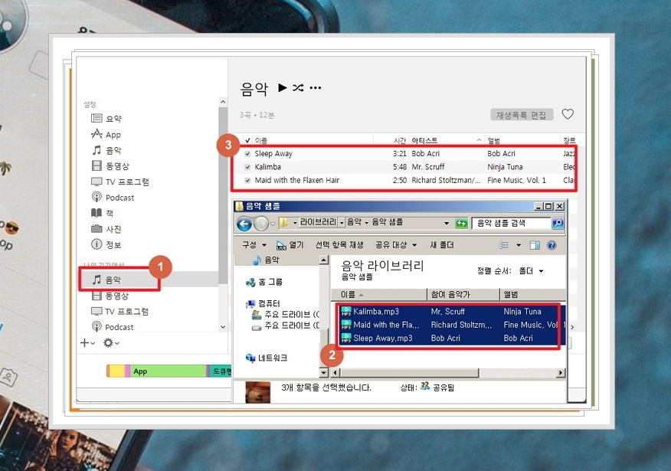The width and height of the screenshot is (671, 471).
Task: Toggle the checkbox for Sleep Away
Action: click(x=247, y=154)
